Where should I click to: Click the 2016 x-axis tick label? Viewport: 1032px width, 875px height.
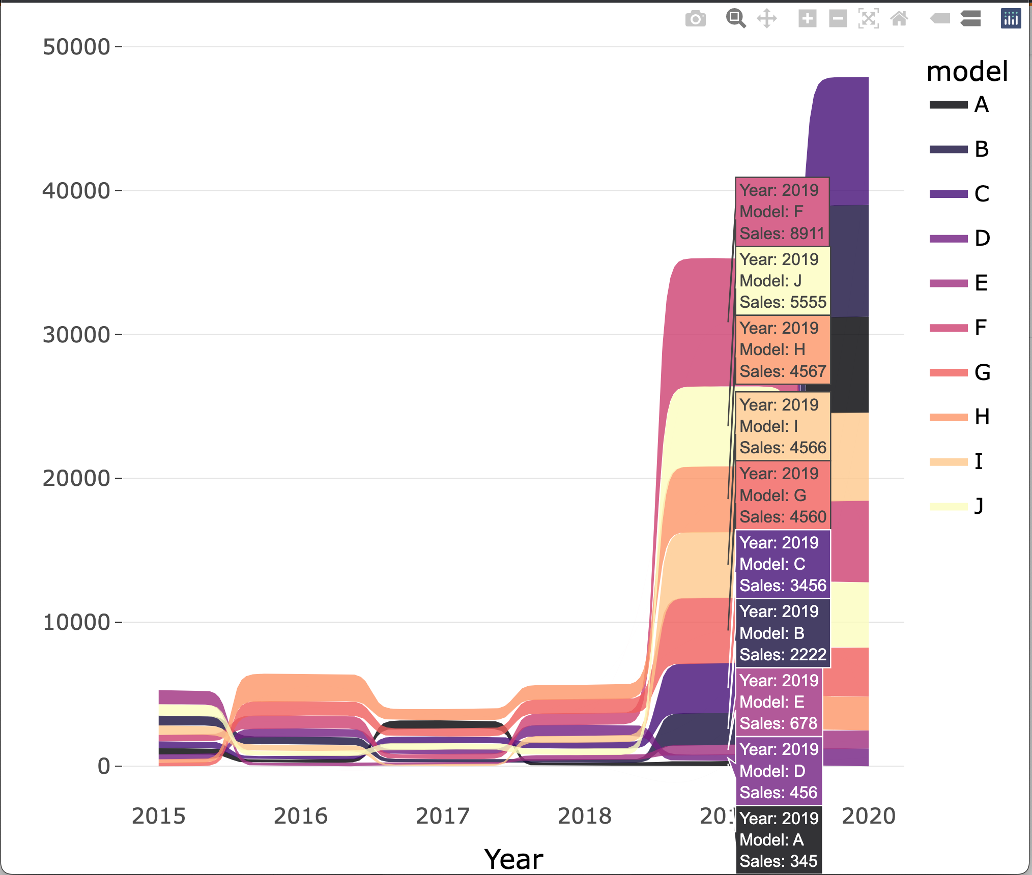tap(301, 816)
